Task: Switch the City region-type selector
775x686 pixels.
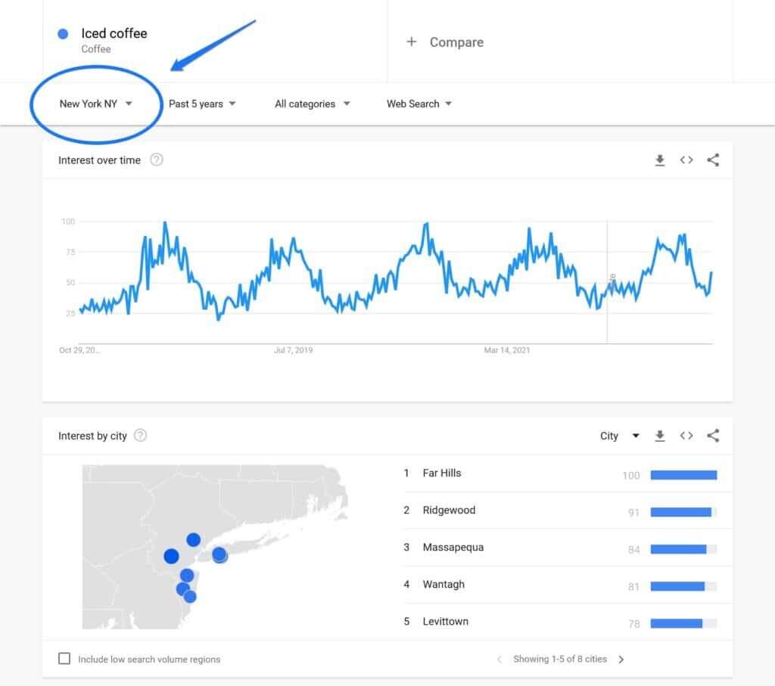Action: (x=620, y=436)
